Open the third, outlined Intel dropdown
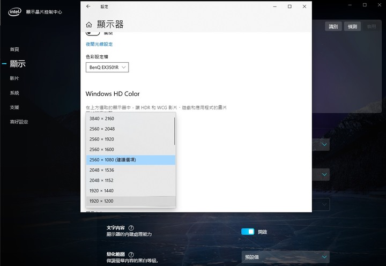 point(321,205)
